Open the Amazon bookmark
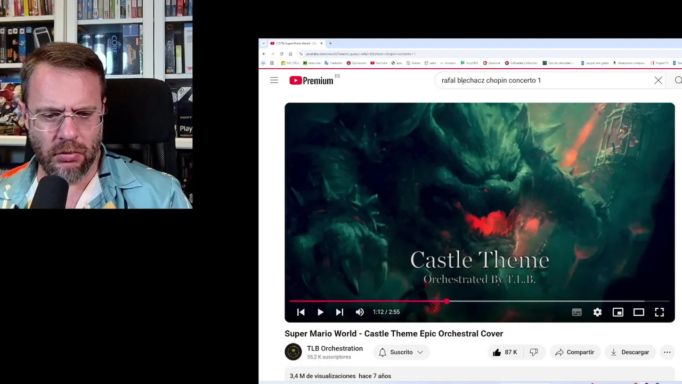This screenshot has width=682, height=384. click(x=448, y=63)
